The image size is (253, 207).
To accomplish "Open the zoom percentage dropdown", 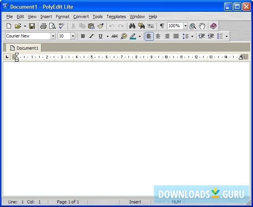I will 185,26.
